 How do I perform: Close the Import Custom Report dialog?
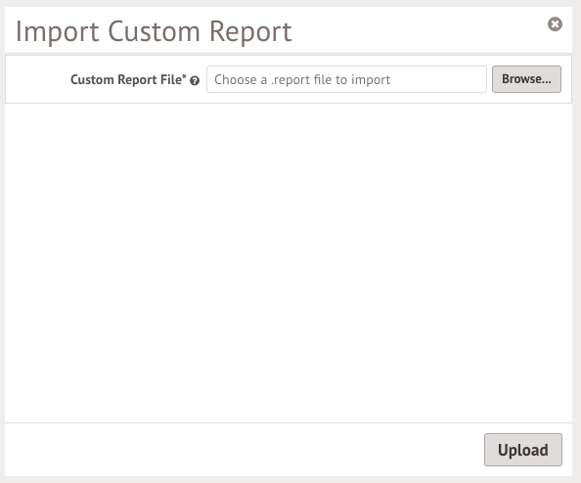555,24
